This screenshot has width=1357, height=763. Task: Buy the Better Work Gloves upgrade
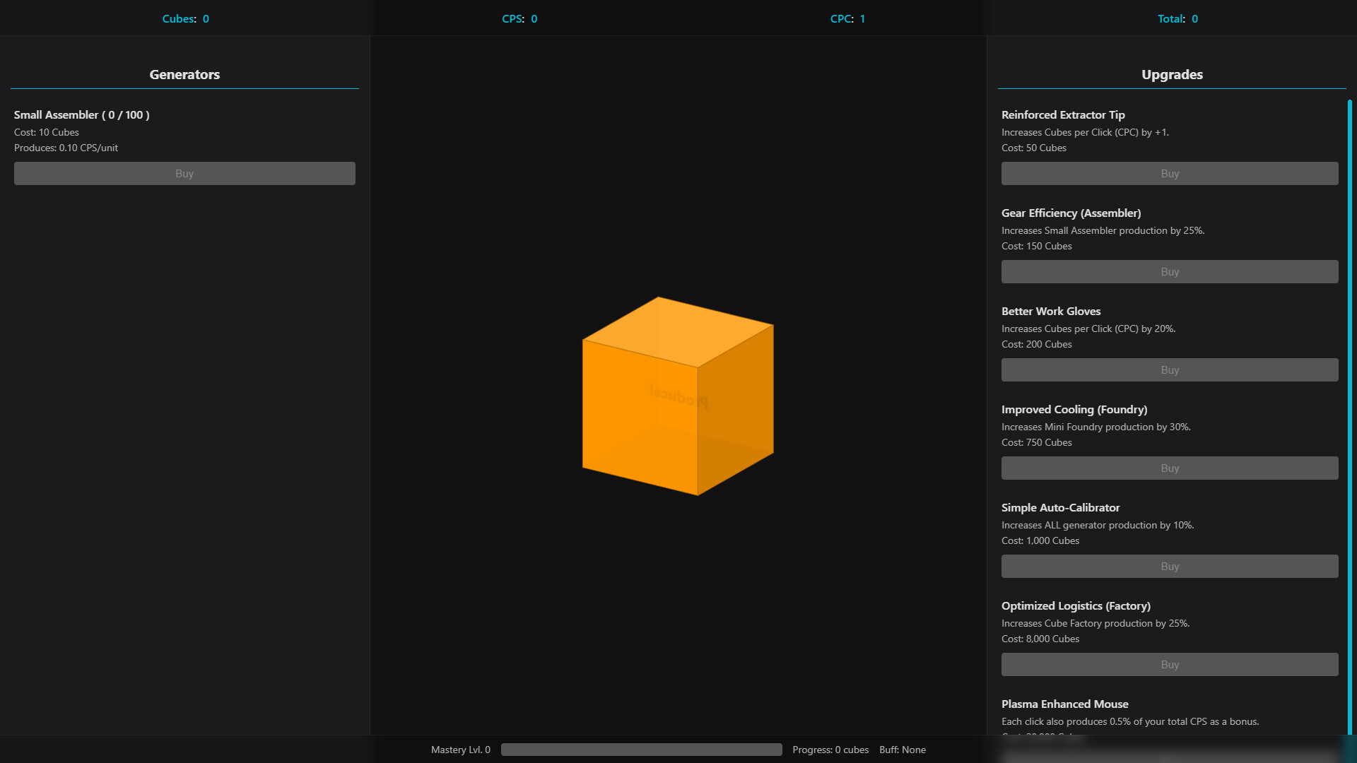click(x=1169, y=369)
